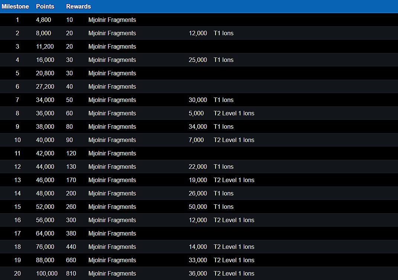This screenshot has width=398, height=280.
Task: Click the 27,200 points cell
Action: [x=45, y=86]
